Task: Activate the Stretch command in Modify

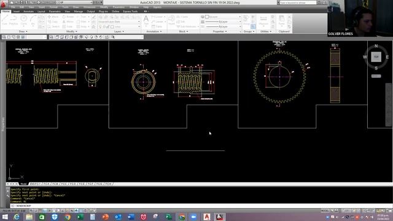Action: (x=53, y=26)
